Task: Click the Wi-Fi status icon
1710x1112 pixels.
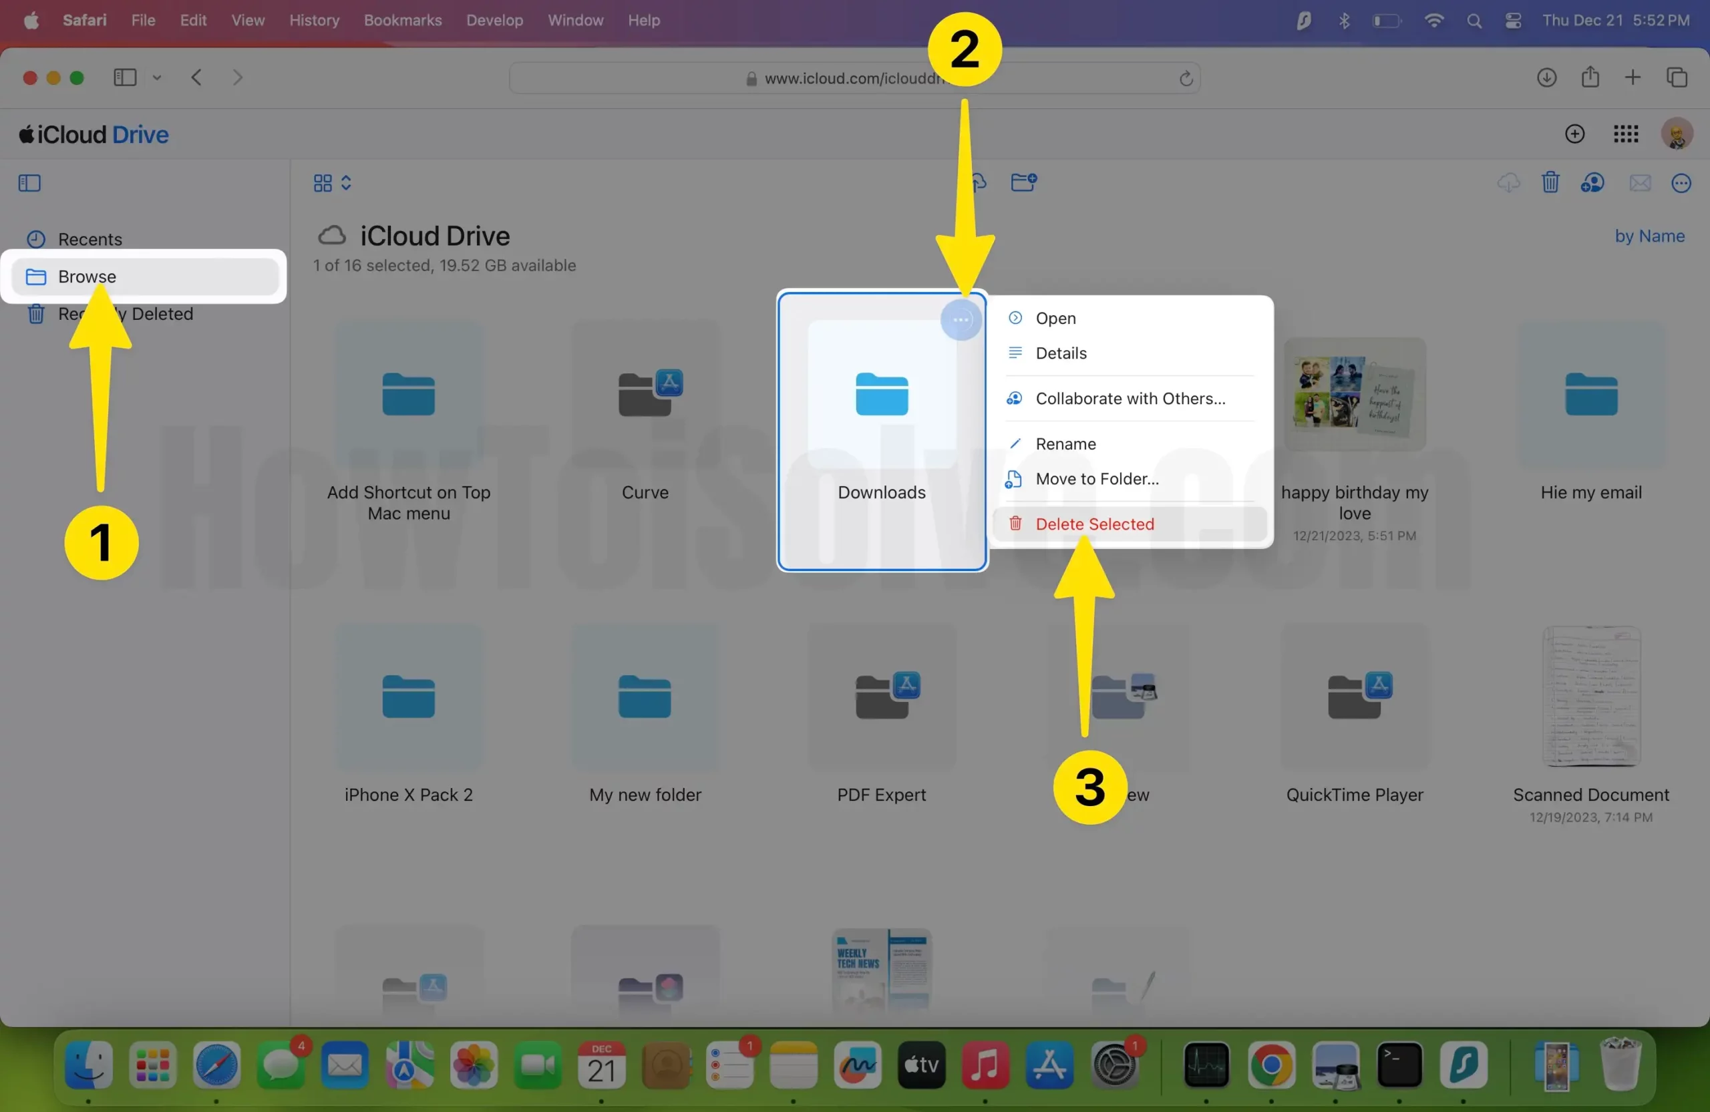Action: click(x=1433, y=21)
